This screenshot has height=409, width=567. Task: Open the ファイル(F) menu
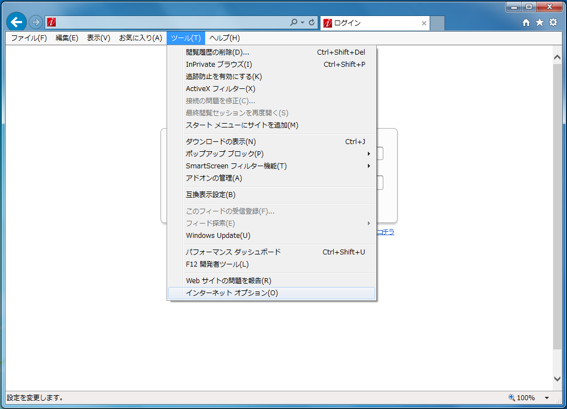pyautogui.click(x=29, y=38)
